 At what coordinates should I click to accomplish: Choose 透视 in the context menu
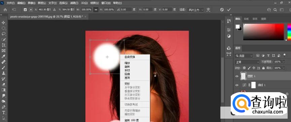coord(127,78)
